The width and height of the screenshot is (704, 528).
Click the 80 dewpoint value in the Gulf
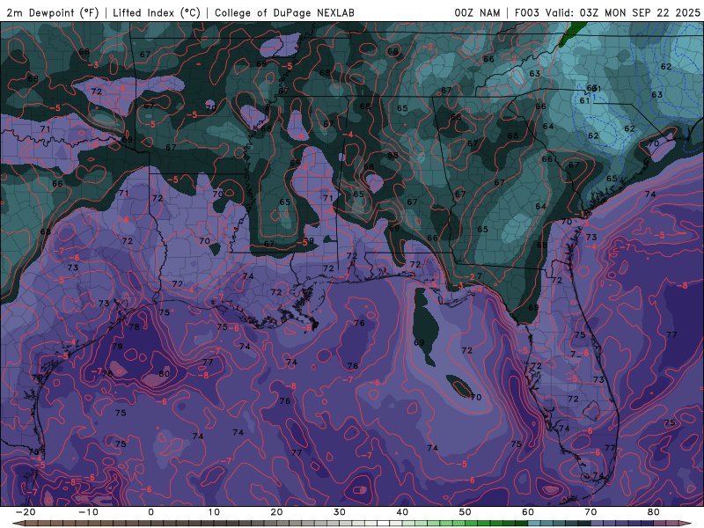pyautogui.click(x=165, y=373)
